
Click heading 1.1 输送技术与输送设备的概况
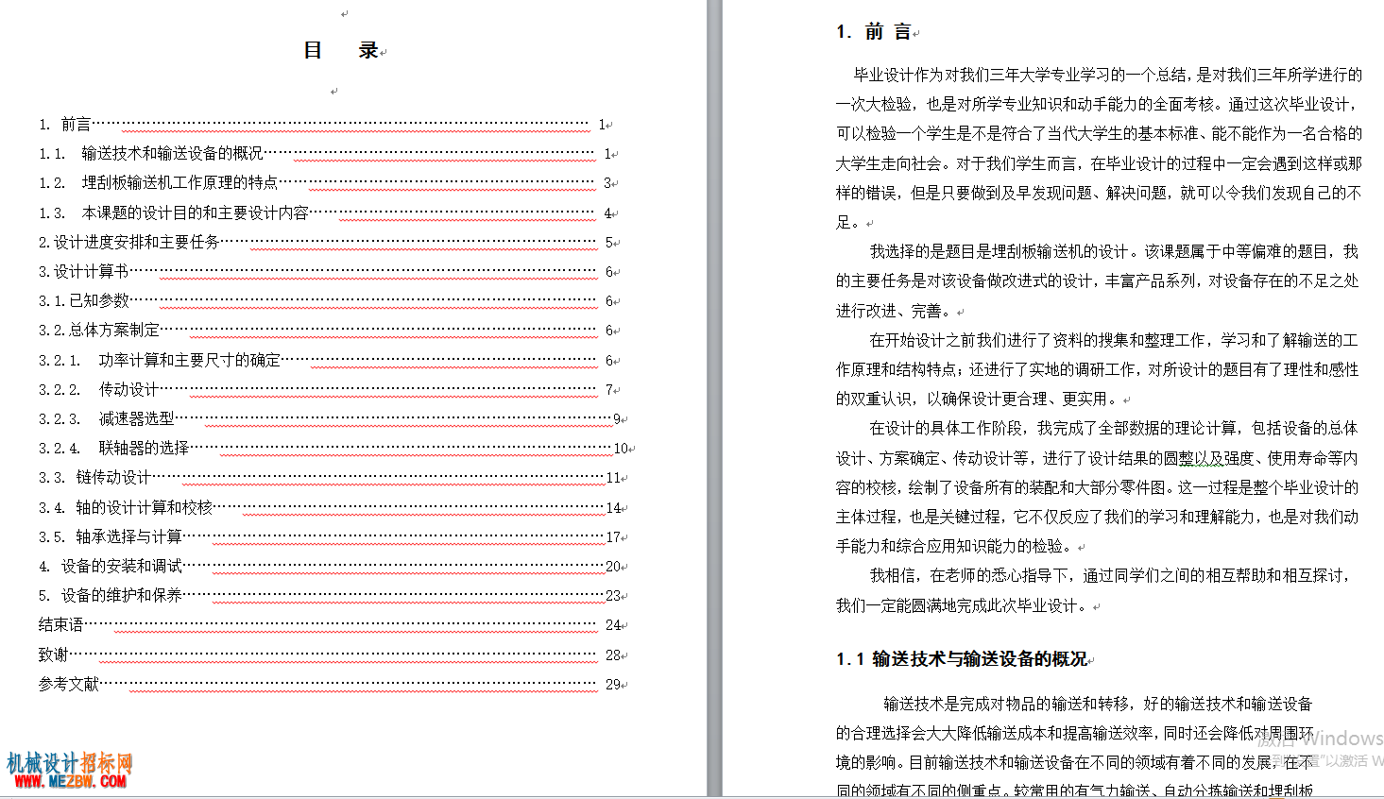[x=962, y=659]
